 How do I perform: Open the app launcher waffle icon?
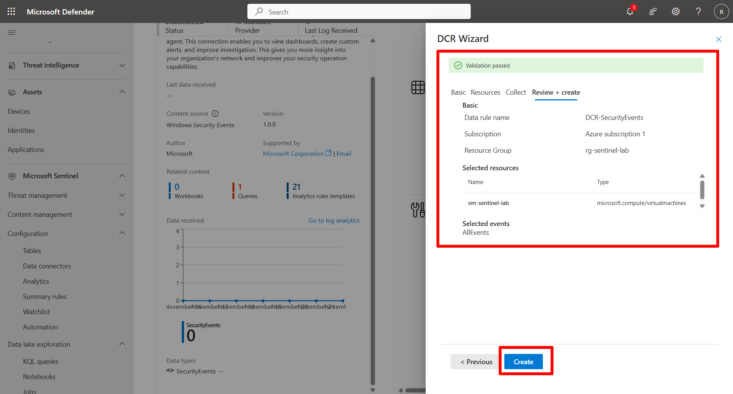click(11, 11)
